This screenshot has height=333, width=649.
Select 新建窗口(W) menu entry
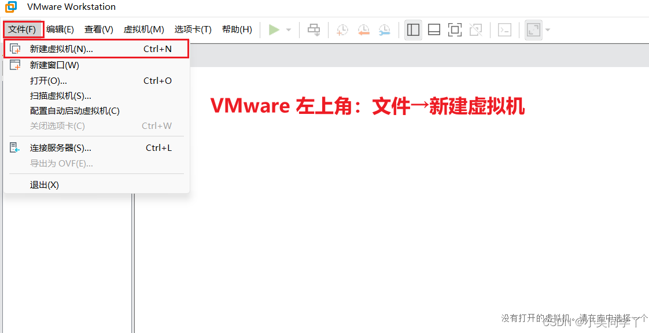96,65
